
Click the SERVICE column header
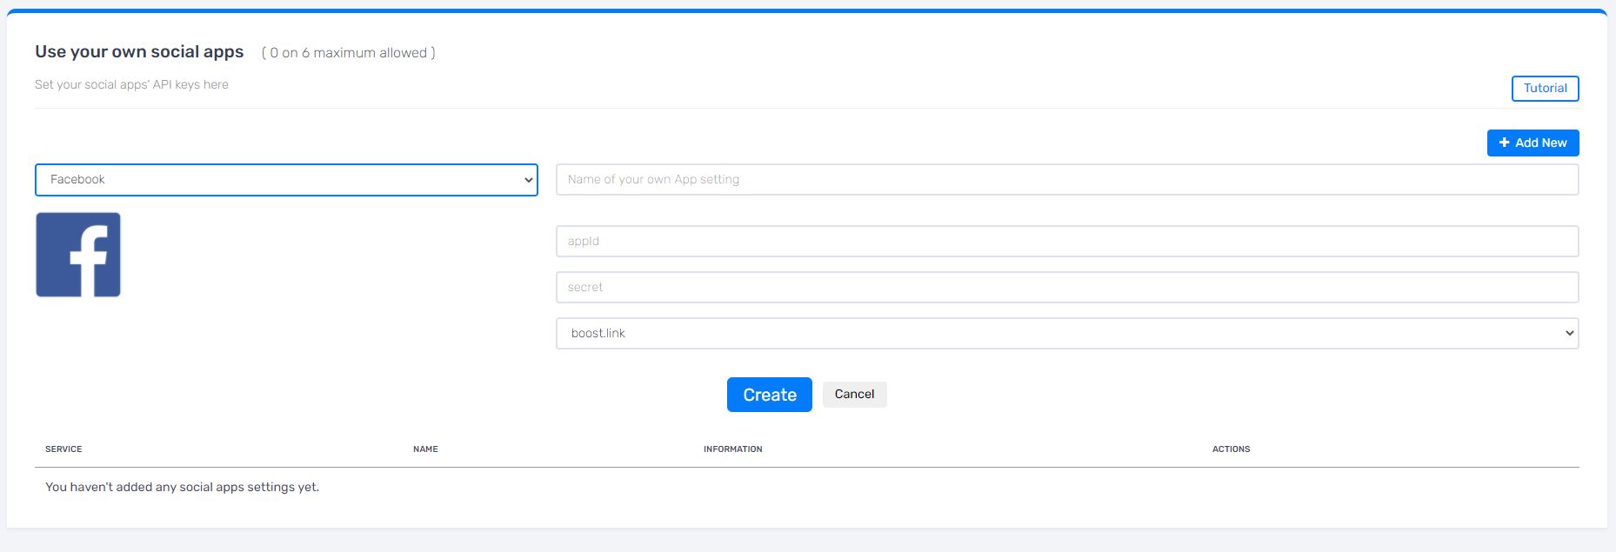click(63, 449)
